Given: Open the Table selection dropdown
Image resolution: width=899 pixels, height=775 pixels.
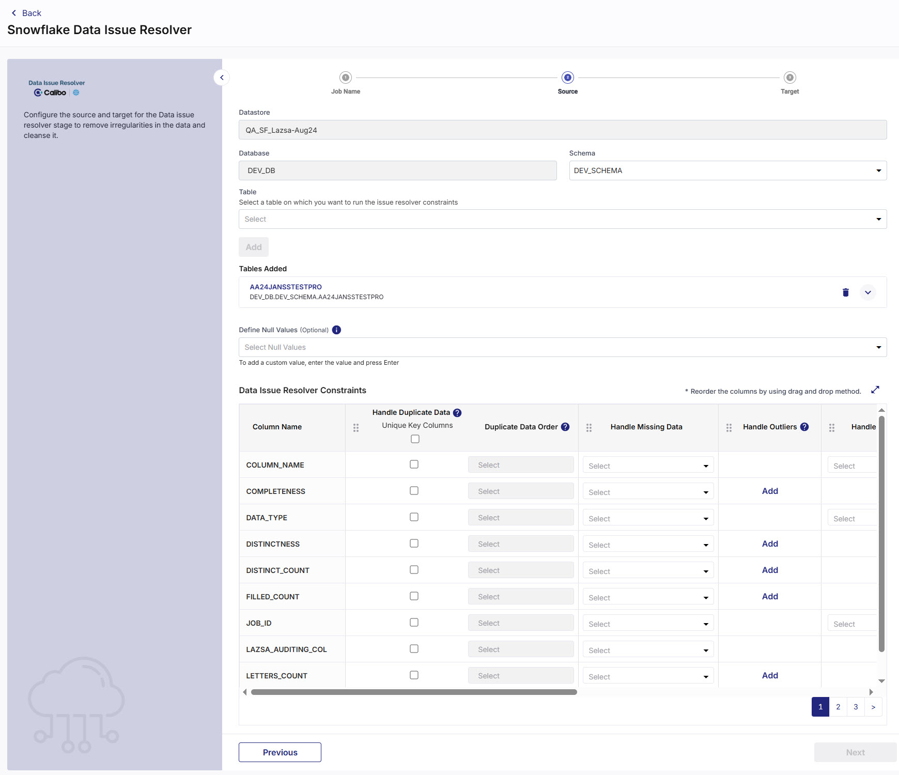Looking at the screenshot, I should tap(878, 219).
